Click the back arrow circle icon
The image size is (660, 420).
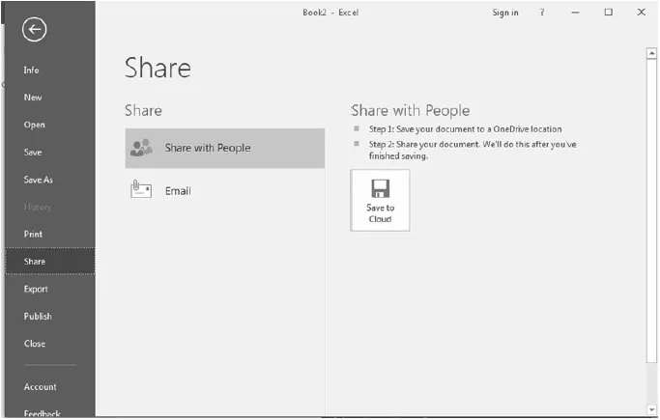[x=35, y=30]
